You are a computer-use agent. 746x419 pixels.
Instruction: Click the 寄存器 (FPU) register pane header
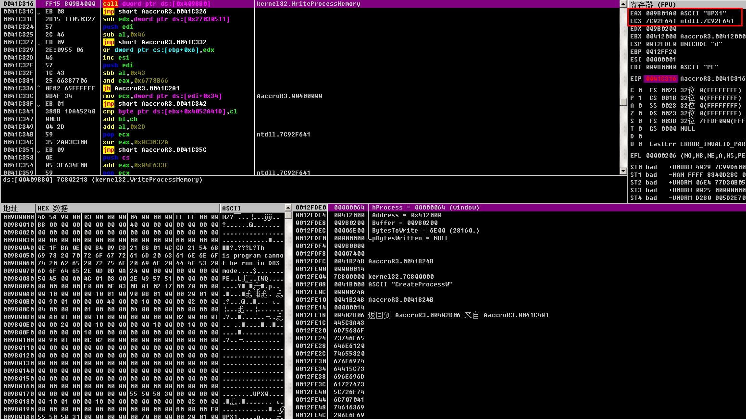click(x=687, y=4)
